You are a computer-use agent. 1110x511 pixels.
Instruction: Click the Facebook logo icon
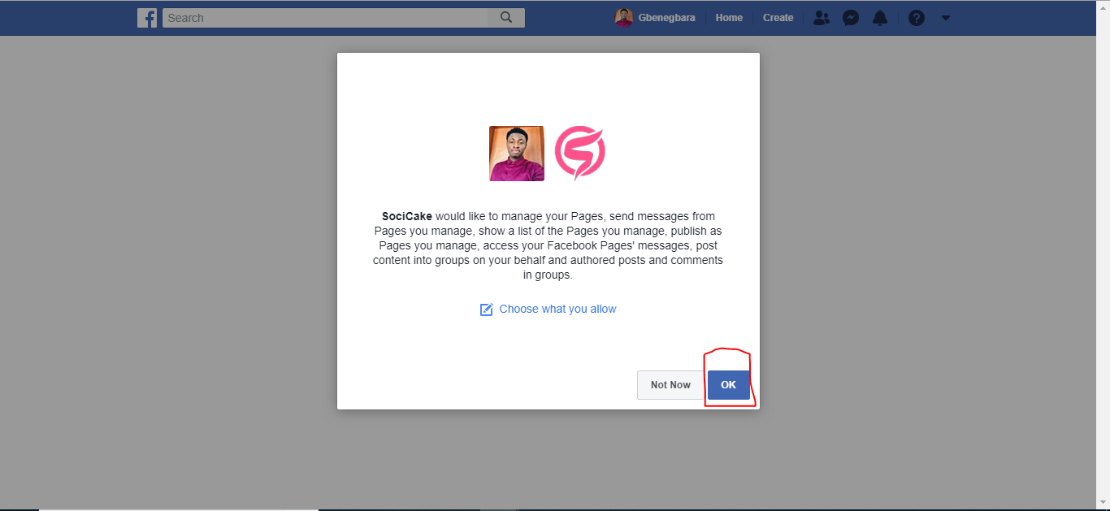[147, 18]
